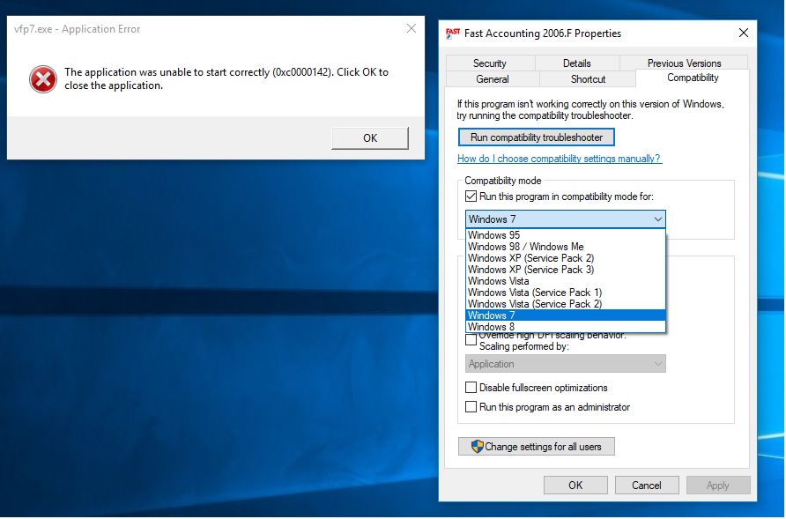Open How do I choose compatibility settings link
Image resolution: width=786 pixels, height=519 pixels.
point(559,159)
